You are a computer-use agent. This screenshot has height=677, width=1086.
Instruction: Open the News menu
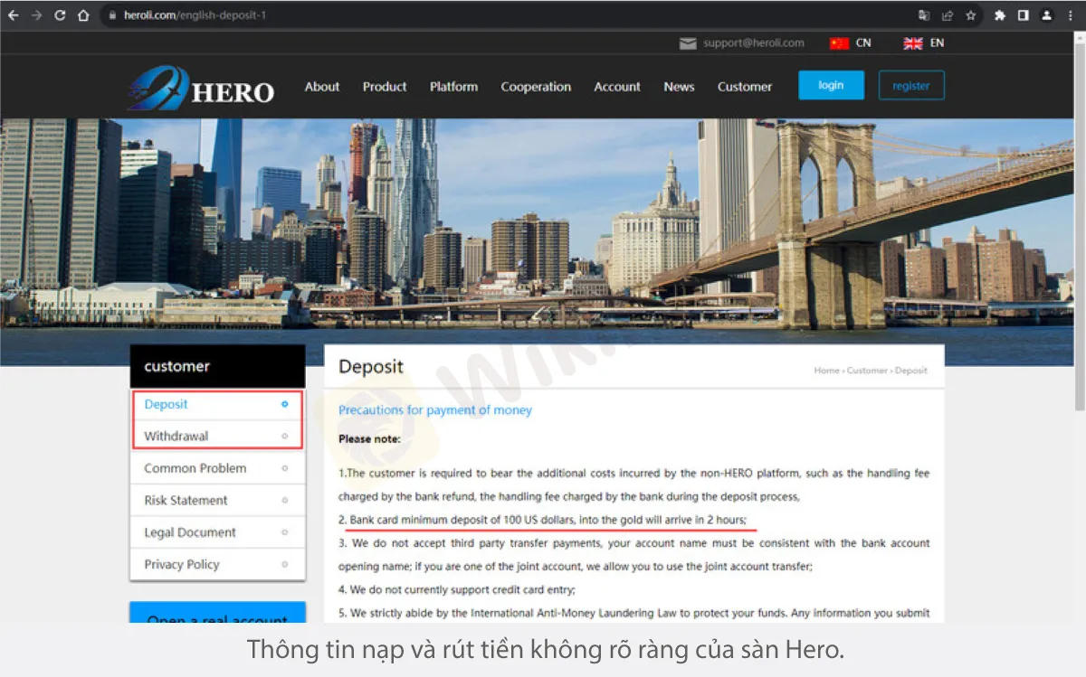click(679, 87)
